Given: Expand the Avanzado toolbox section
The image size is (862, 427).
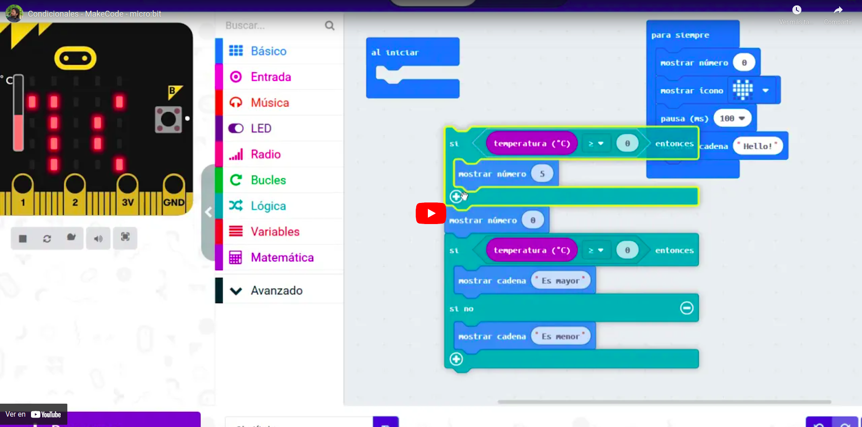Looking at the screenshot, I should (277, 290).
